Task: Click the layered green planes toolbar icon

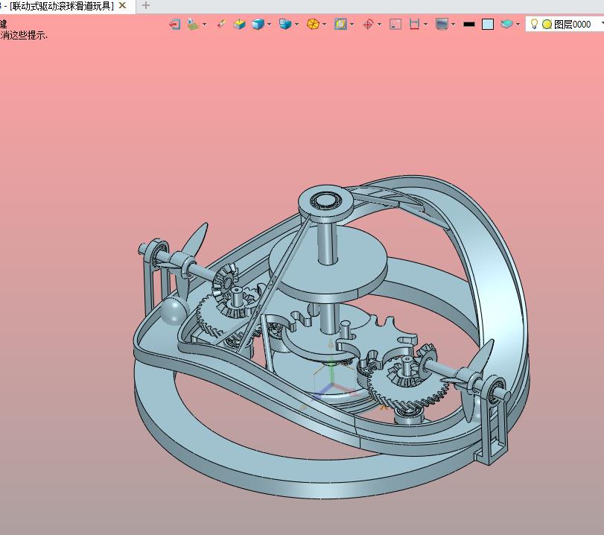Action: [x=193, y=25]
